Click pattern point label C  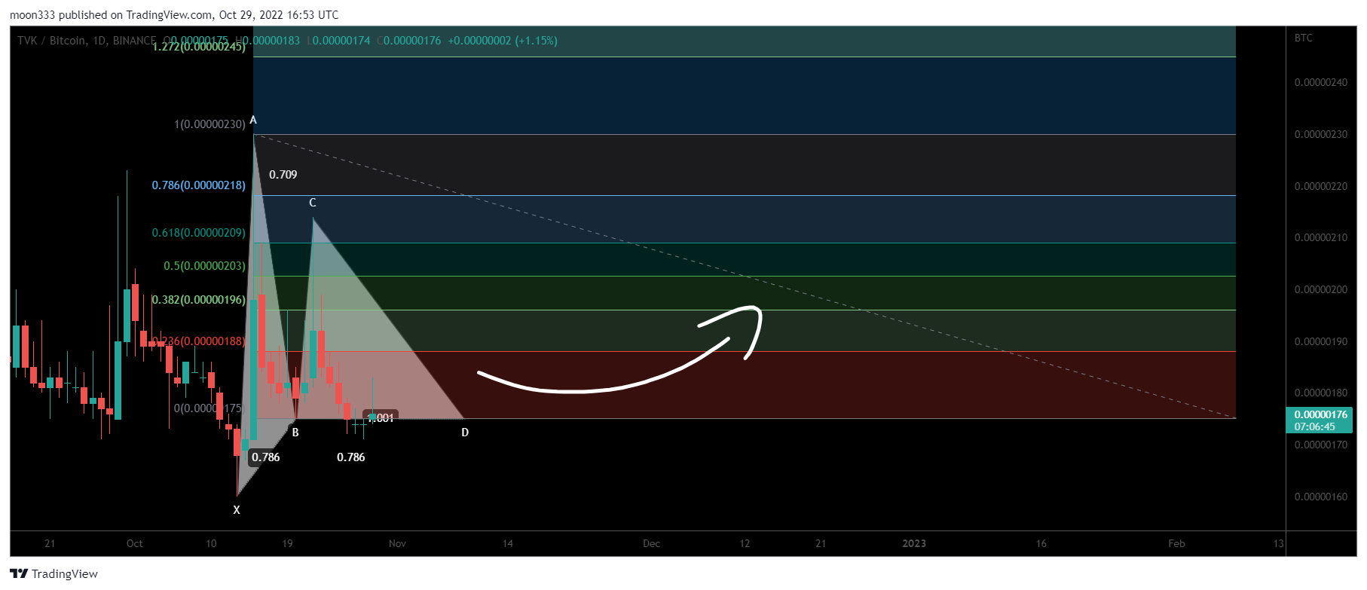click(x=313, y=203)
